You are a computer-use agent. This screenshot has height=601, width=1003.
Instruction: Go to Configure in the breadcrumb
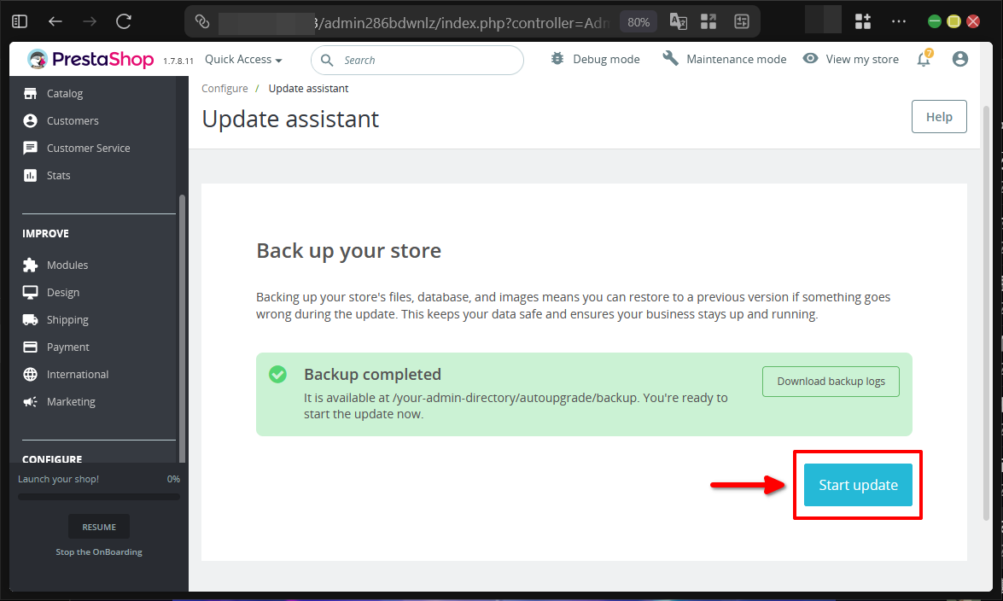click(x=225, y=88)
